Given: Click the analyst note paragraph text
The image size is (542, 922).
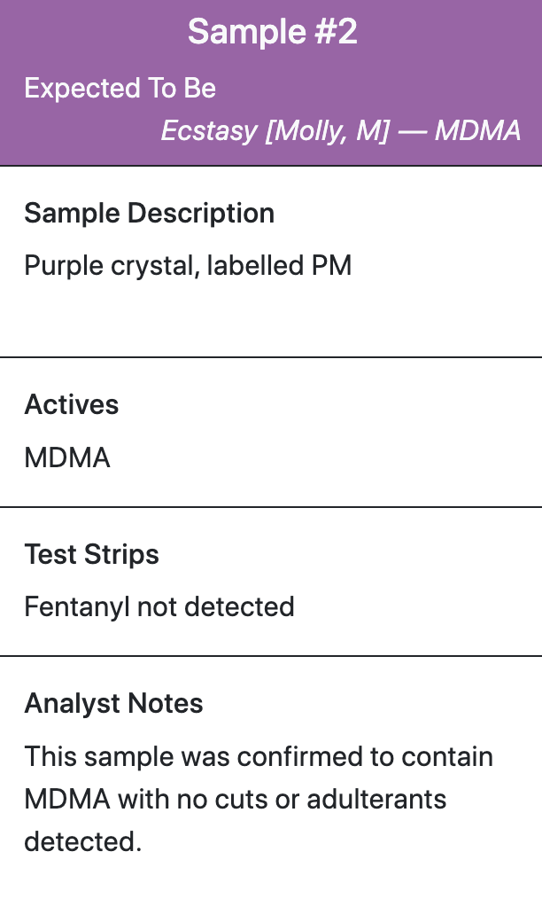Looking at the screenshot, I should pos(259,799).
